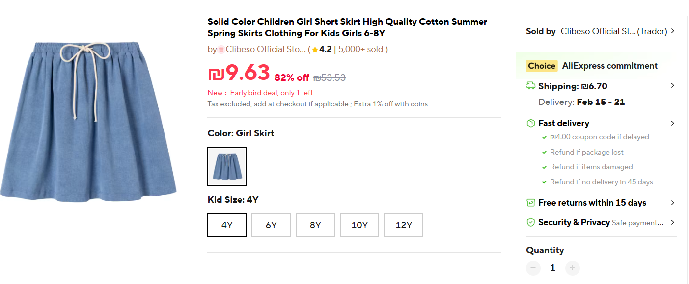
Task: Click the Fast delivery box icon
Action: point(531,123)
